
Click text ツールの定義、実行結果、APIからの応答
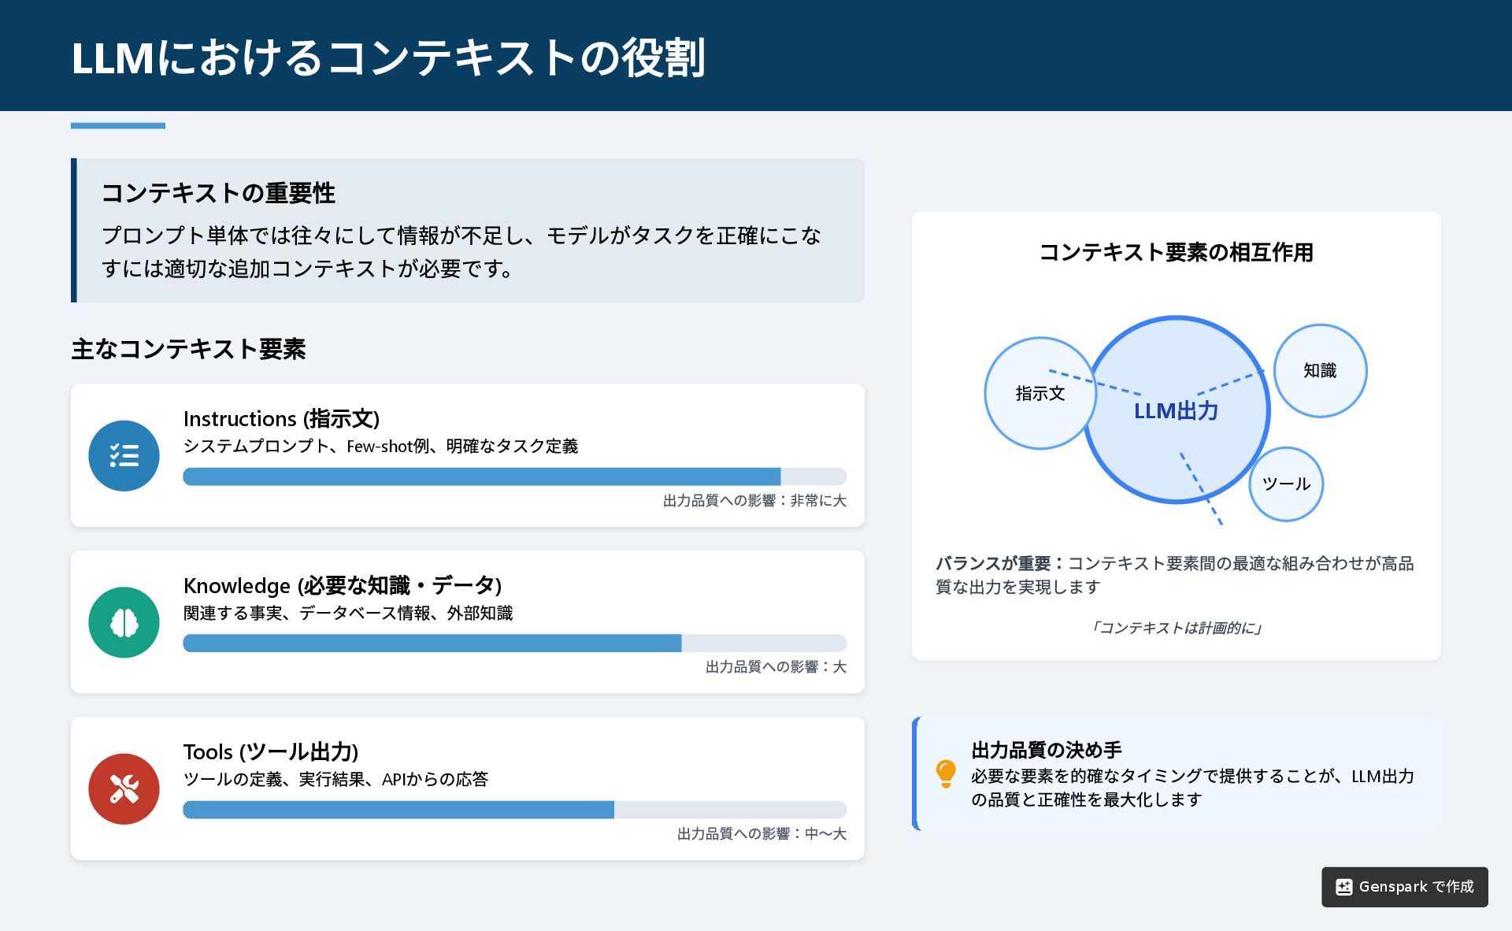point(335,779)
